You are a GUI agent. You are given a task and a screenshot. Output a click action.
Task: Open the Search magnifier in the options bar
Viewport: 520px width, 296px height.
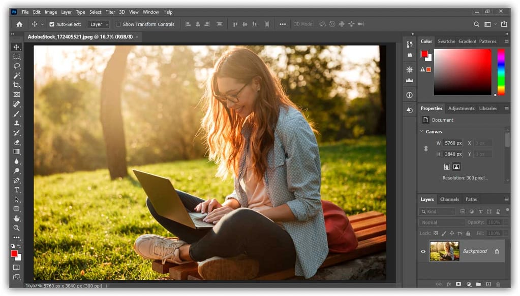click(x=477, y=24)
